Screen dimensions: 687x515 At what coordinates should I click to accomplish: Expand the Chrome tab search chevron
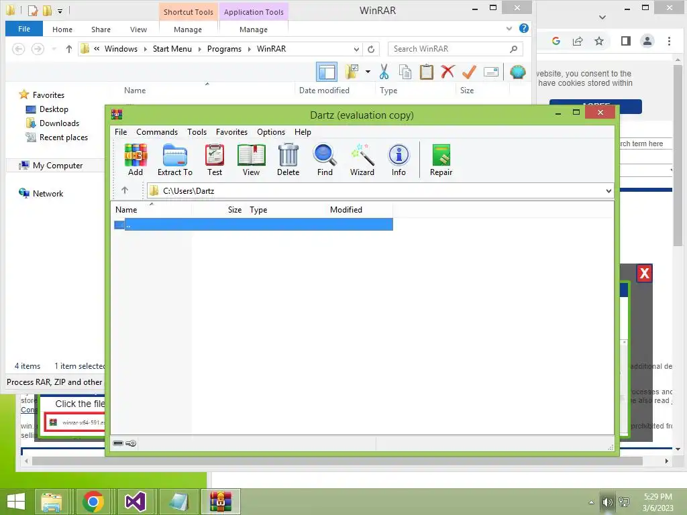[x=602, y=17]
